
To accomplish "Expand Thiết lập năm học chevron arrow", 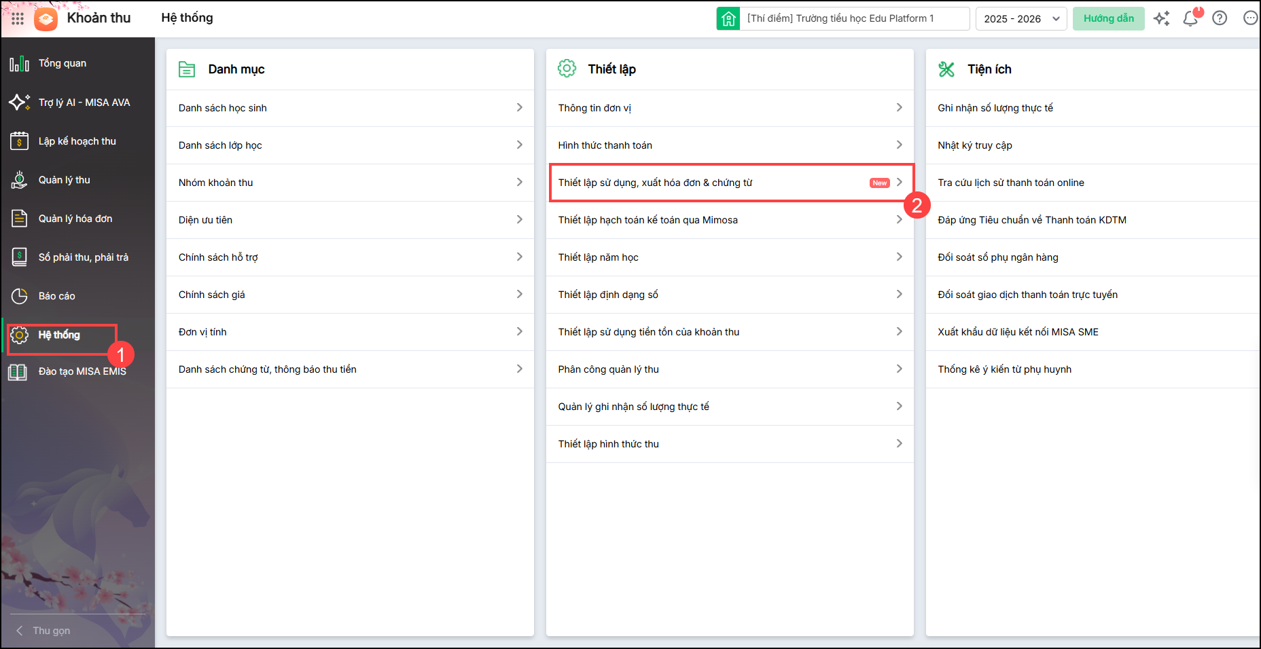I will coord(899,257).
